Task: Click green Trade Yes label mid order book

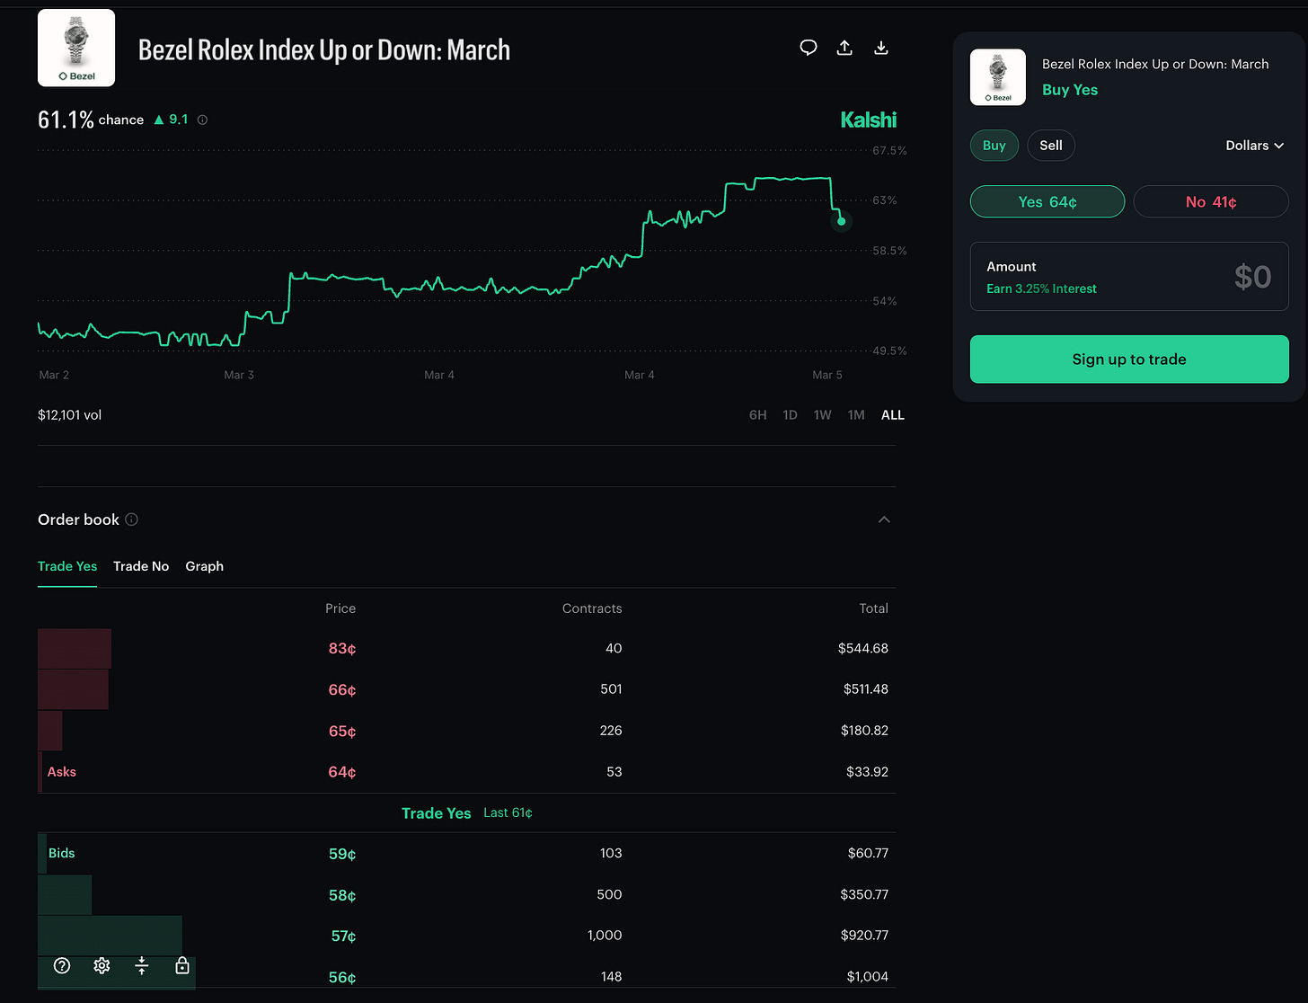Action: [436, 813]
